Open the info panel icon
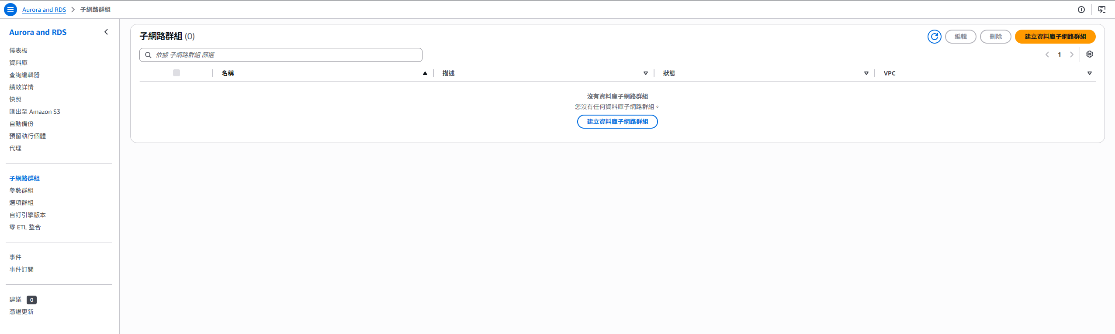The image size is (1115, 334). tap(1081, 10)
